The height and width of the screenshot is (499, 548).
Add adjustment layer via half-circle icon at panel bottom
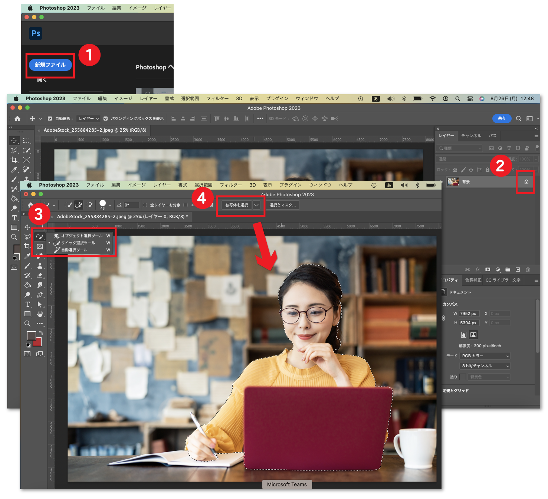(498, 270)
